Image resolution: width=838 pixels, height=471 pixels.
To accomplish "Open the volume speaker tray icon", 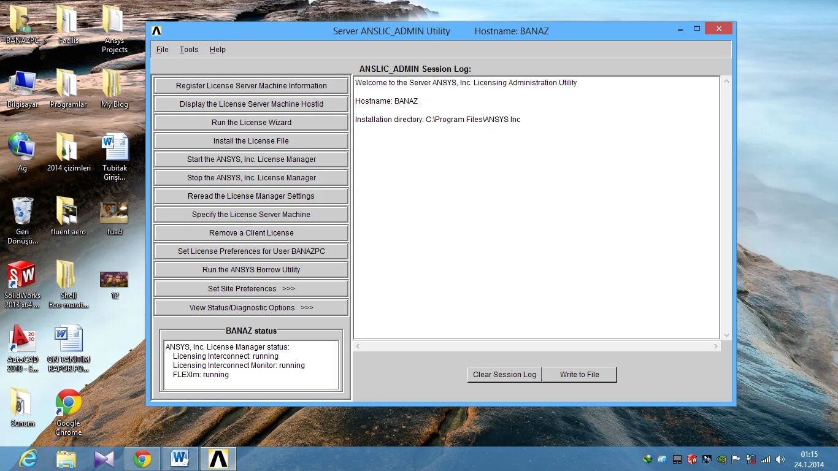I will click(x=780, y=459).
